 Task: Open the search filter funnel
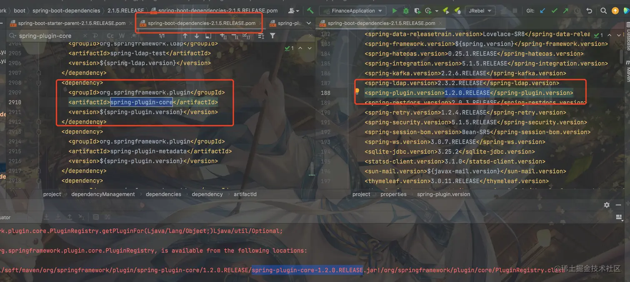pos(272,36)
